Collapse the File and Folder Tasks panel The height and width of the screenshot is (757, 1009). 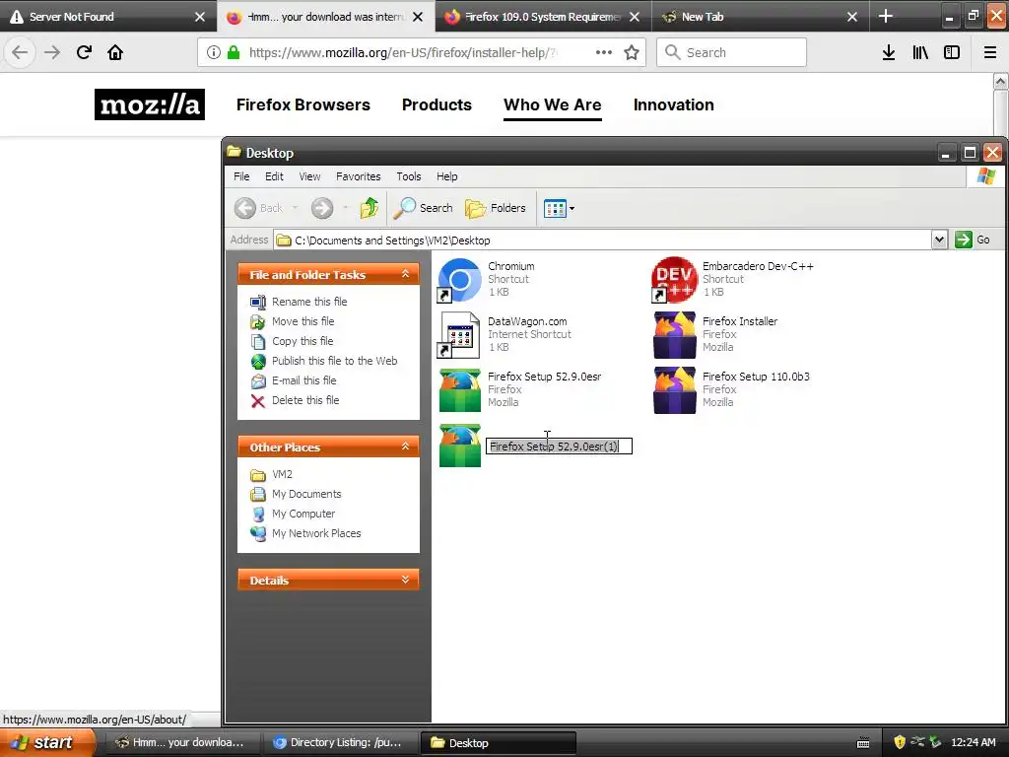tap(405, 274)
